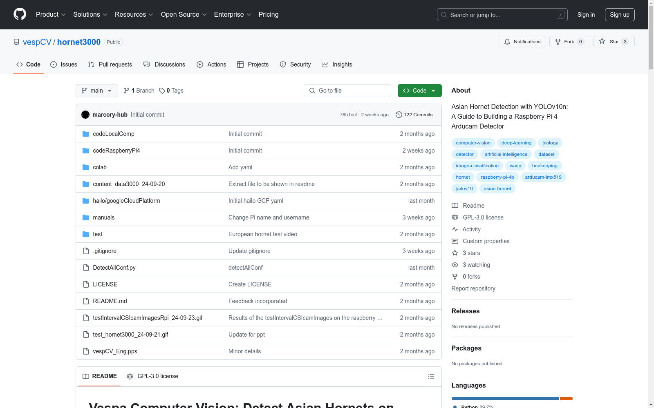Viewport: 654px width, 408px height.
Task: Click the commit history clock icon
Action: 399,115
